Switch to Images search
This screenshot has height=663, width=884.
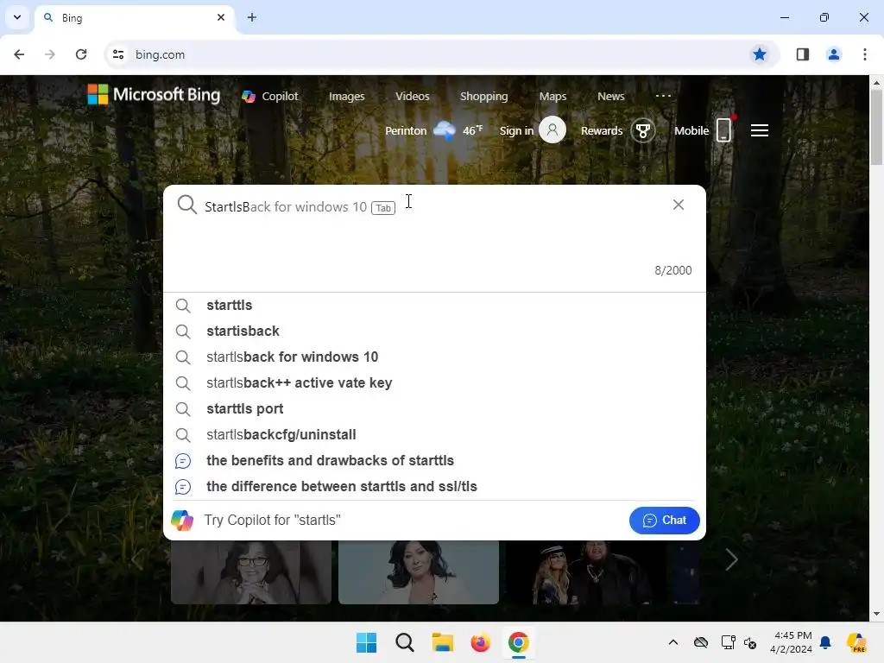pos(347,97)
